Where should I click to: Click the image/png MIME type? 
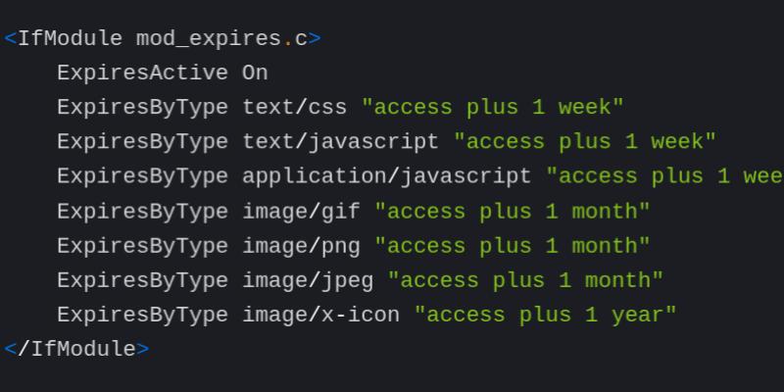click(x=302, y=246)
